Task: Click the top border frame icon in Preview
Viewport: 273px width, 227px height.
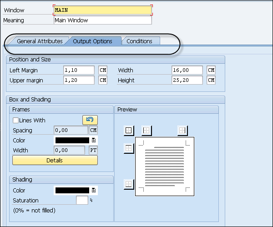Action: [x=129, y=148]
